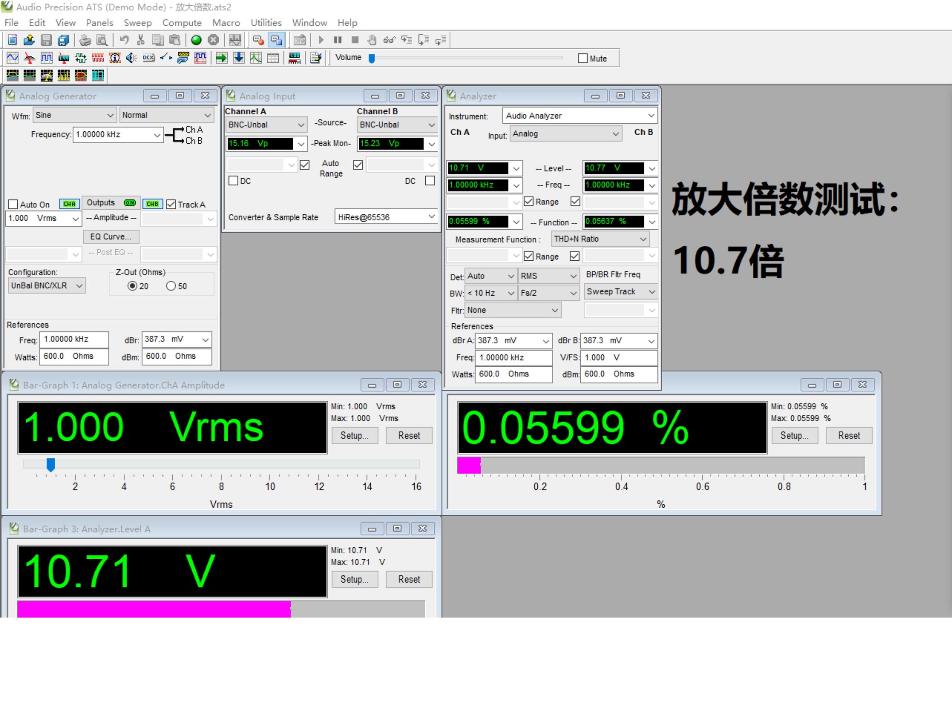Enable the Mute checkbox
The height and width of the screenshot is (722, 952).
coord(583,58)
